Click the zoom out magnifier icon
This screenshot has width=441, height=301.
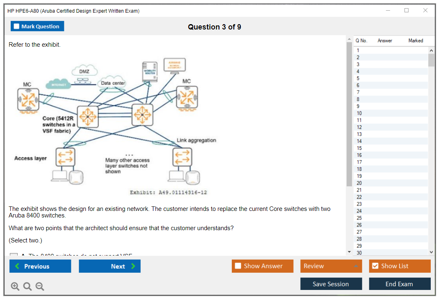tap(40, 287)
